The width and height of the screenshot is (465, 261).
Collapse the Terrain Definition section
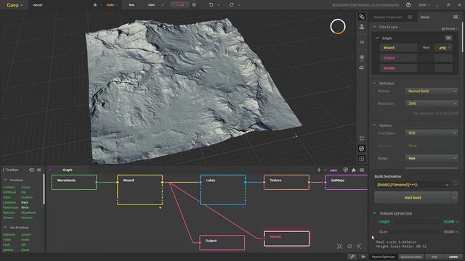(374, 213)
